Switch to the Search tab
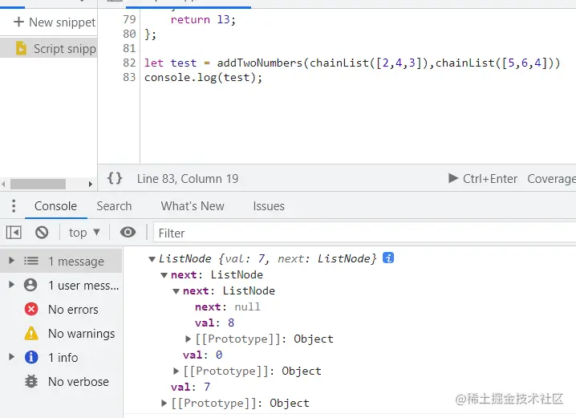Viewport: 576px width, 418px height. 114,206
